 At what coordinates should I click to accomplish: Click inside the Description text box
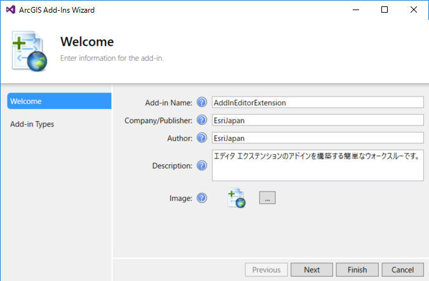(x=318, y=165)
